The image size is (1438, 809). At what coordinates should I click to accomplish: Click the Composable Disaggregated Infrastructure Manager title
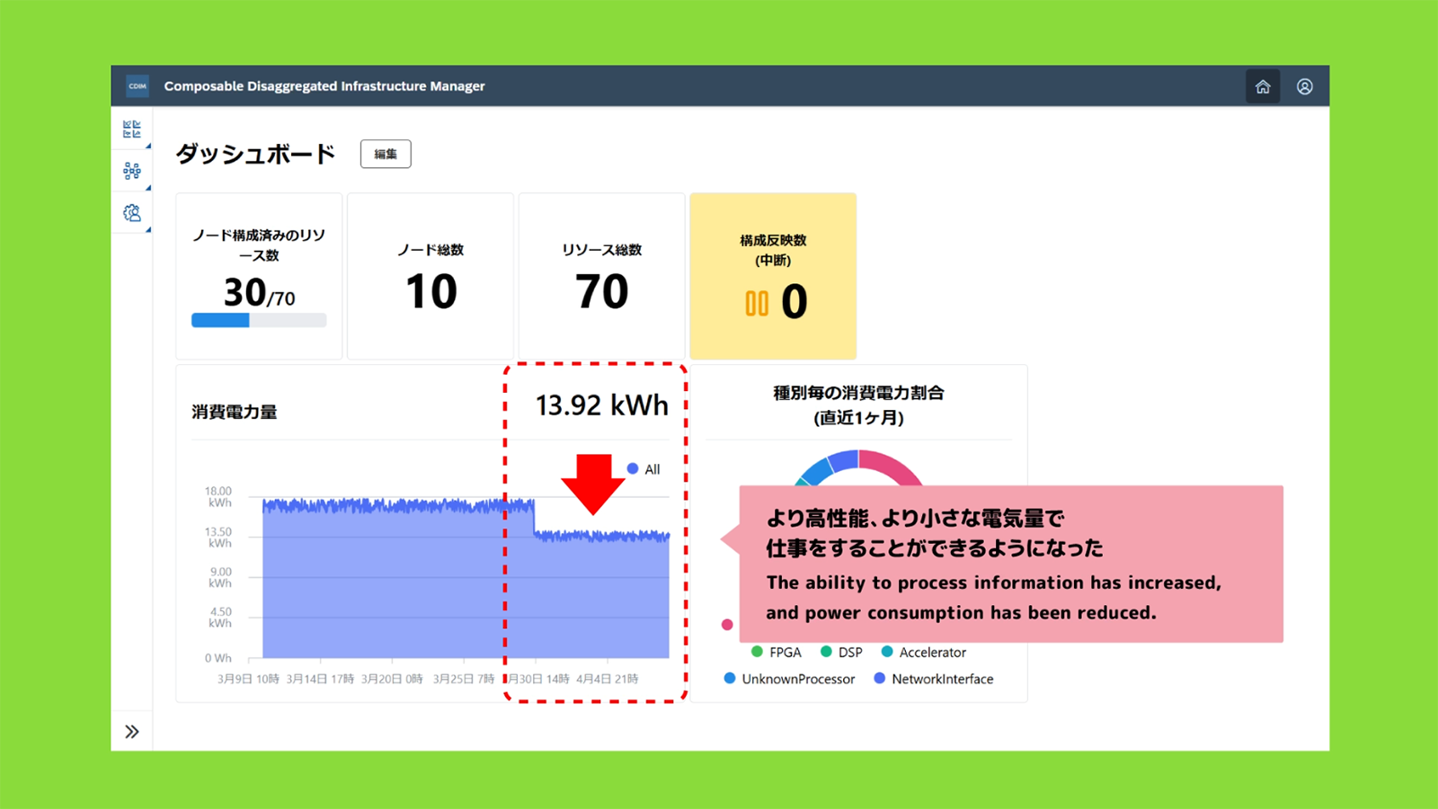[324, 86]
